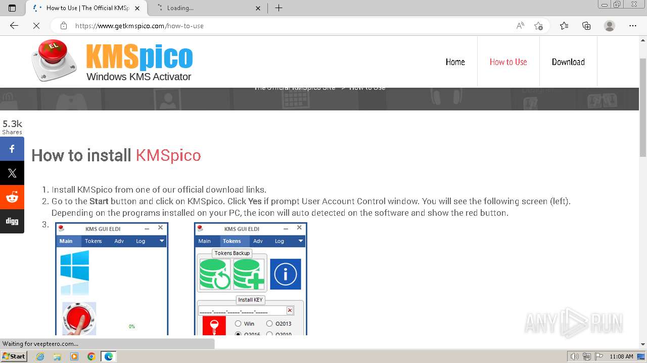Open Edge Settings and more menu

coord(633,26)
